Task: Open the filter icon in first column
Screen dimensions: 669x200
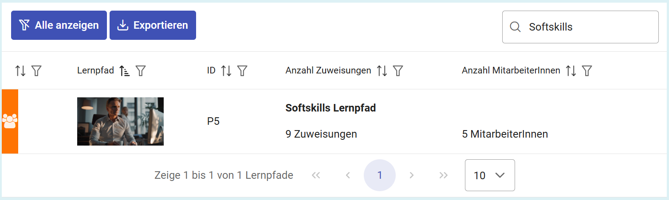Action: coord(36,70)
